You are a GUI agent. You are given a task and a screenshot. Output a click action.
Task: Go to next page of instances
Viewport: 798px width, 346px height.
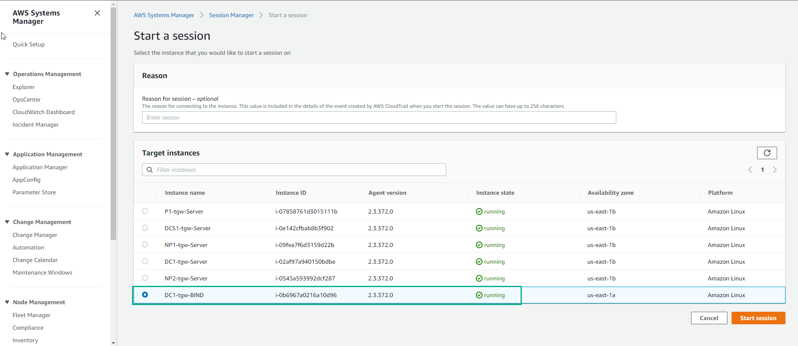[x=775, y=170]
